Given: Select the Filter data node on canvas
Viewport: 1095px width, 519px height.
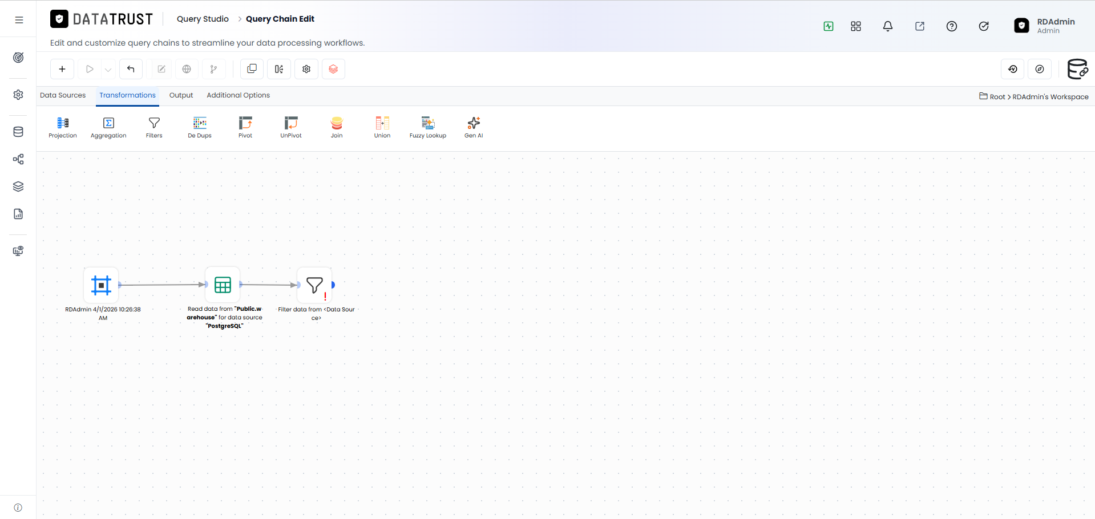Looking at the screenshot, I should pyautogui.click(x=314, y=285).
